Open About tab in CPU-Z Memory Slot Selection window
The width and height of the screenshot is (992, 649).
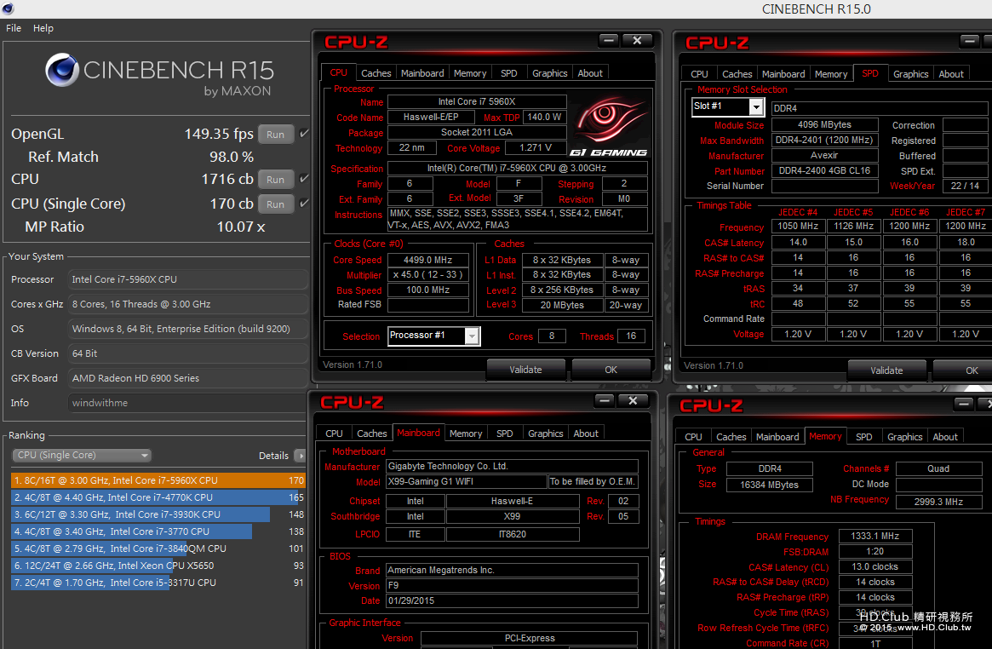click(x=951, y=74)
